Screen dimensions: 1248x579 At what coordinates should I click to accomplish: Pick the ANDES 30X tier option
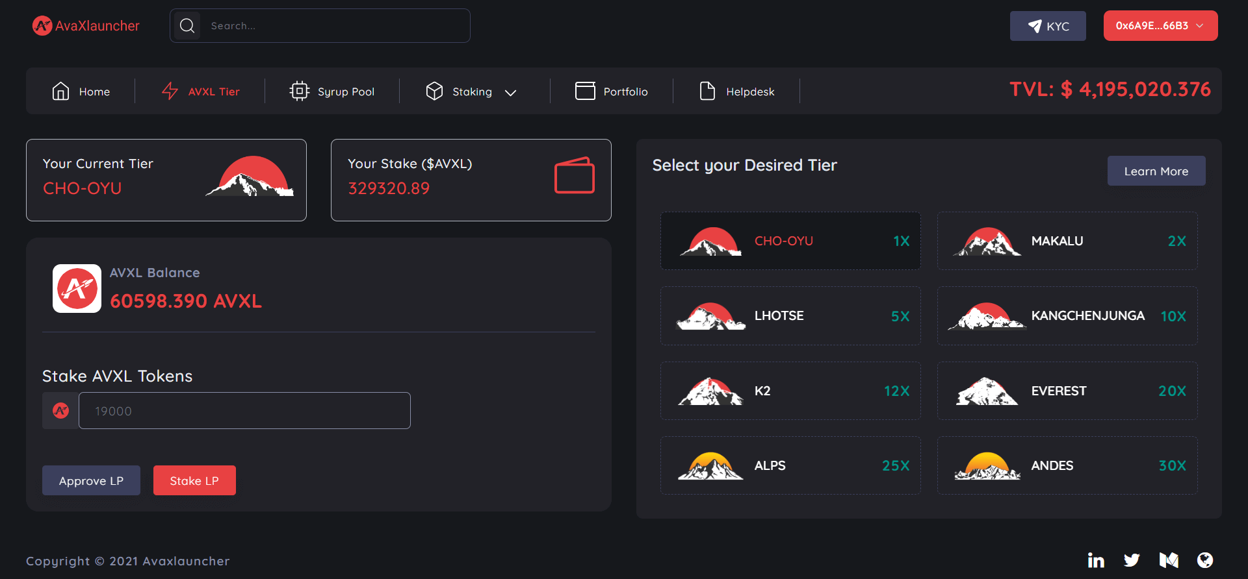(1067, 465)
